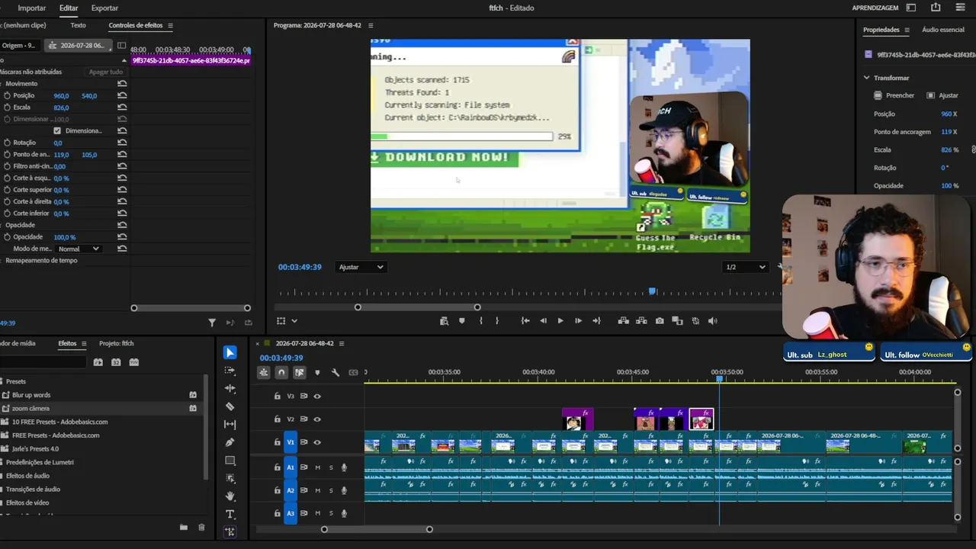Open the Controles de efeitos panel menu
The width and height of the screenshot is (976, 549).
pyautogui.click(x=170, y=25)
